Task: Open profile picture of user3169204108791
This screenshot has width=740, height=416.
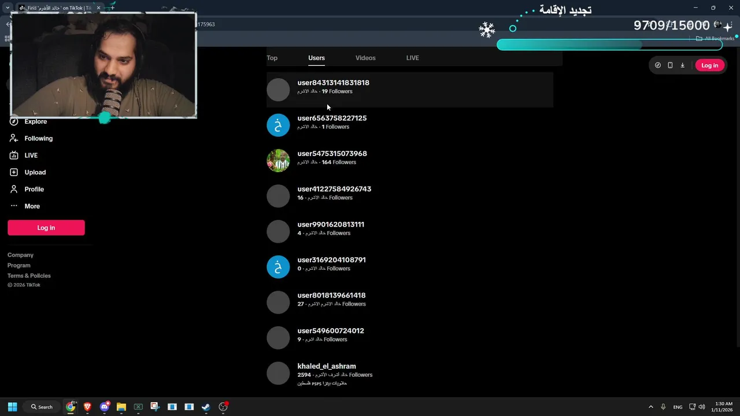Action: point(278,267)
